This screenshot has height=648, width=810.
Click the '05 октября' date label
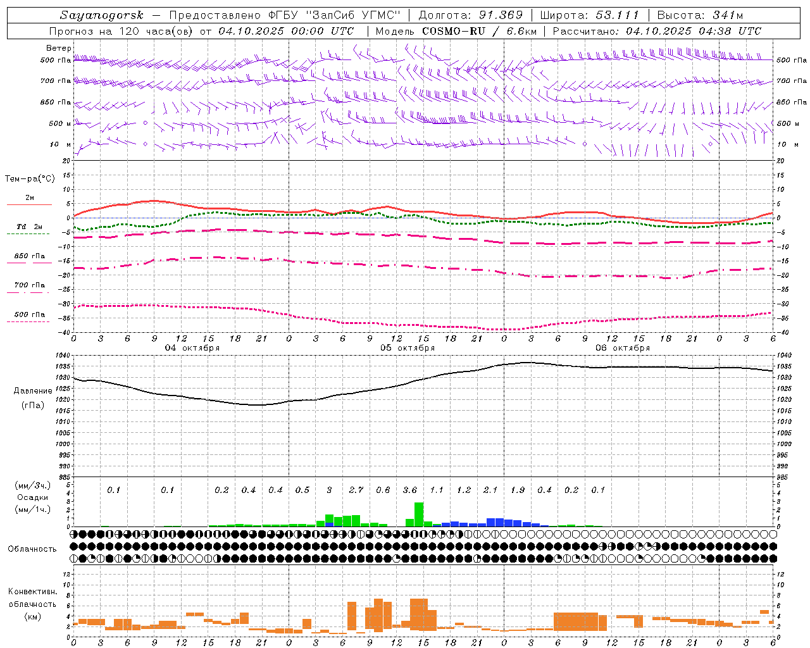tap(408, 348)
